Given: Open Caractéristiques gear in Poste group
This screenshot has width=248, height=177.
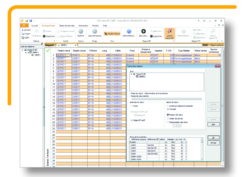Looking at the screenshot, I should [95, 32].
